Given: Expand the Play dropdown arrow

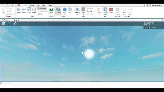Looking at the screenshot, I should click(x=99, y=14).
